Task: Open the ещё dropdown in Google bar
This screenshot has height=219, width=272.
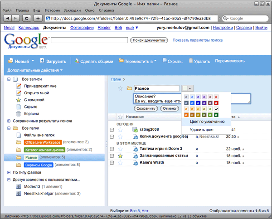Action: click(x=132, y=27)
